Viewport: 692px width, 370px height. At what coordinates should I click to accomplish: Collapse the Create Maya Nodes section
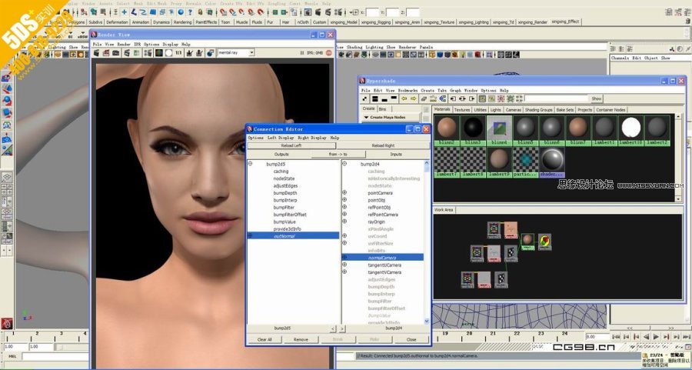click(366, 117)
